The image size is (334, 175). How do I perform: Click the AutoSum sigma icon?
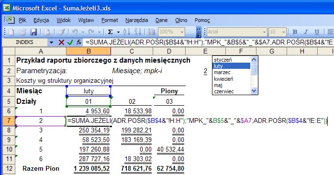(x=111, y=32)
